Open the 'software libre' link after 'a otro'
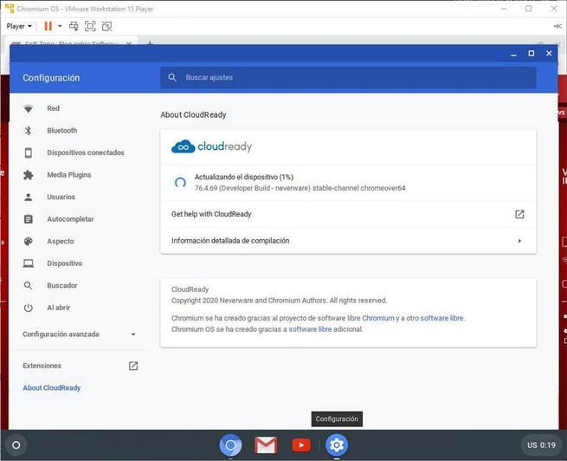The image size is (567, 461). [x=441, y=318]
